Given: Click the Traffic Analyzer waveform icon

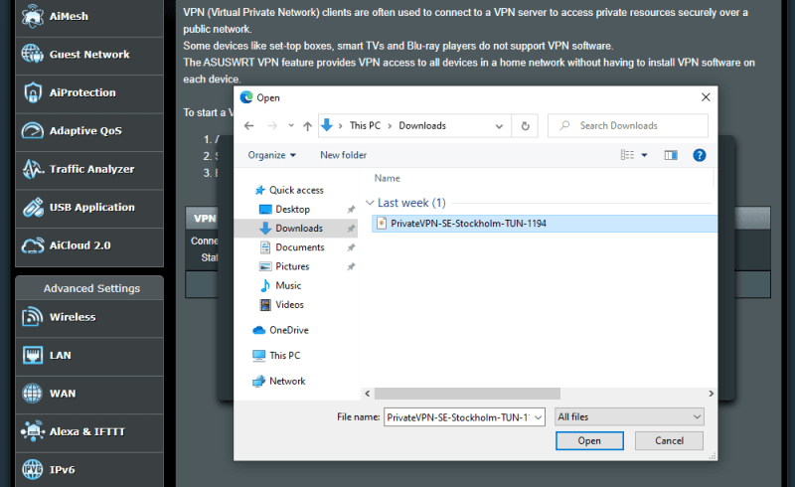Looking at the screenshot, I should coord(33,169).
